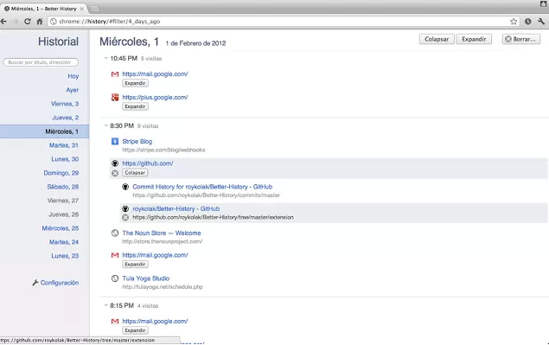Collapse the github.com grouped visits
The width and height of the screenshot is (549, 345).
click(x=135, y=173)
